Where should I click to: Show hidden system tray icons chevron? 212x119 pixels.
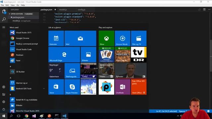[x=178, y=116]
